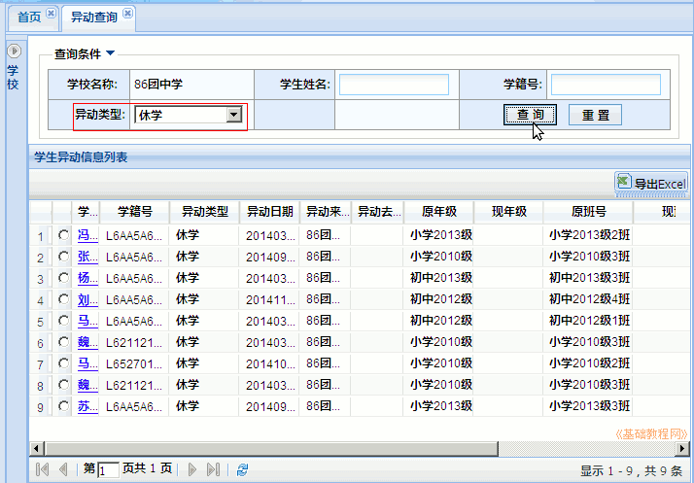This screenshot has width=694, height=483.
Task: Sort by 异动日期 column header
Action: (269, 212)
